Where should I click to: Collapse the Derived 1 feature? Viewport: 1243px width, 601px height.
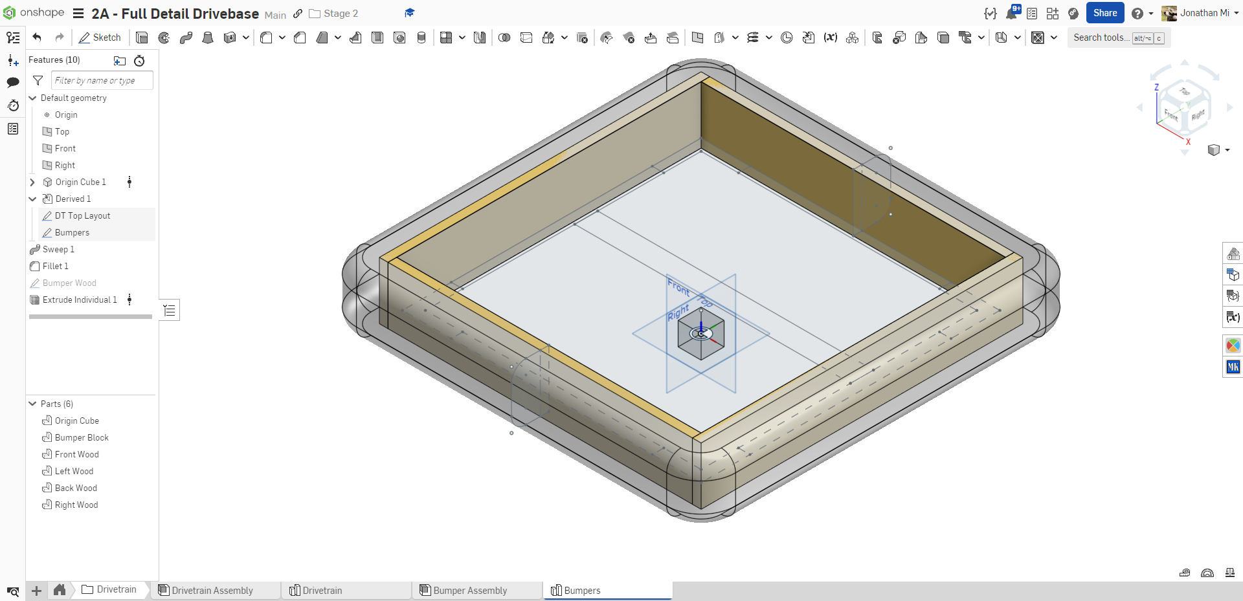point(32,199)
